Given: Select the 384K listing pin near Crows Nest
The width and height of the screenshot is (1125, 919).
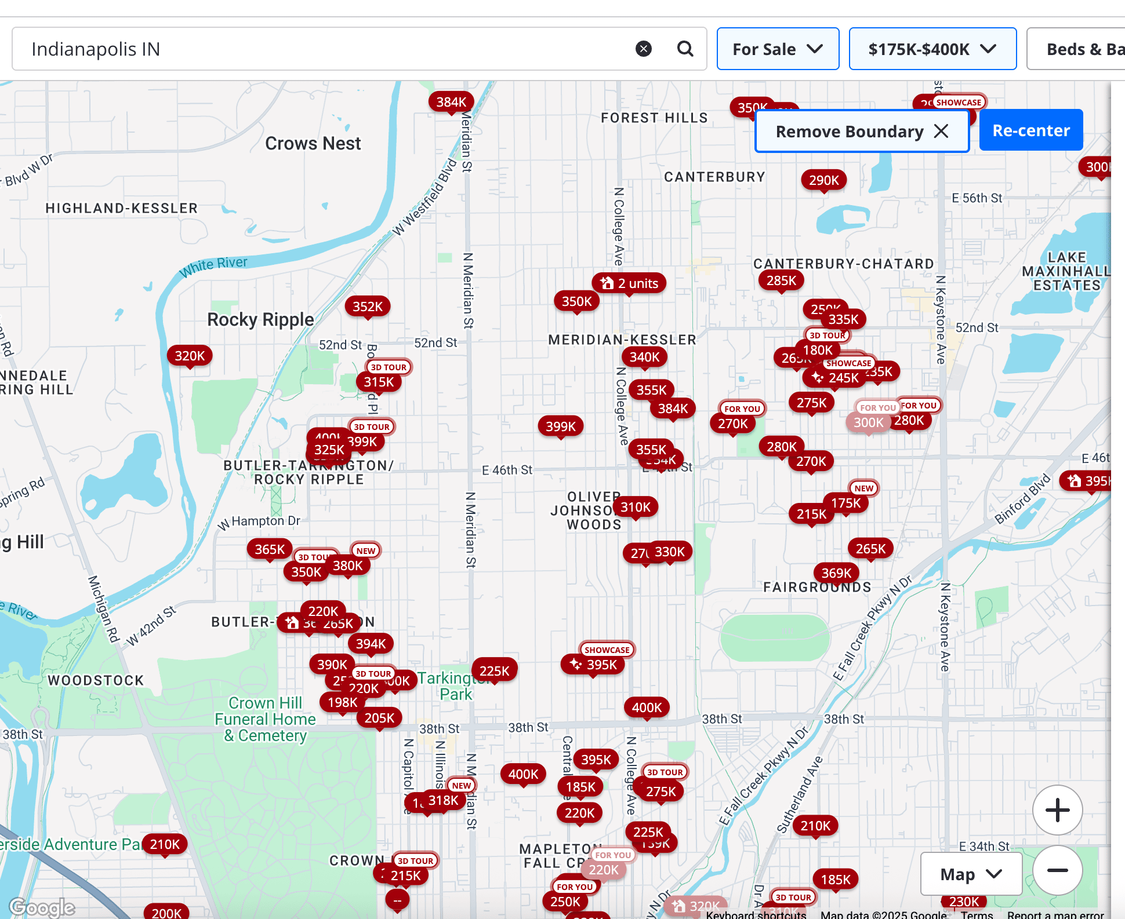Looking at the screenshot, I should [452, 101].
